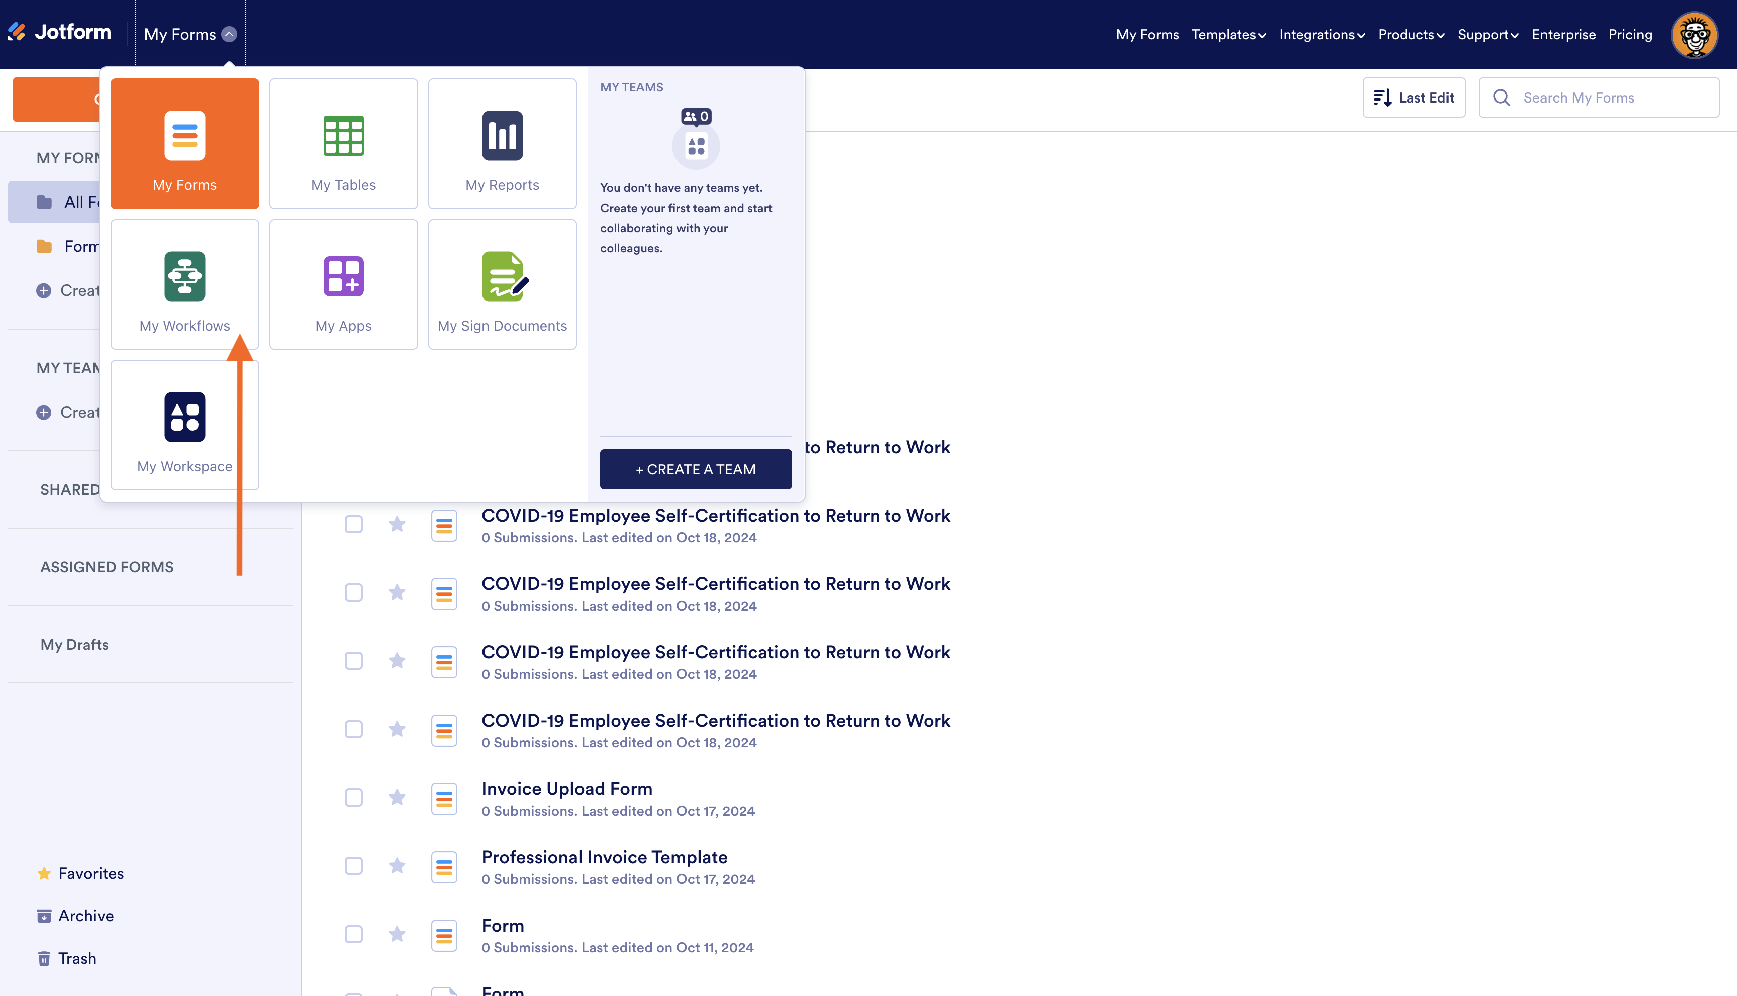This screenshot has width=1737, height=996.
Task: Click the Jotform logo
Action: [59, 32]
